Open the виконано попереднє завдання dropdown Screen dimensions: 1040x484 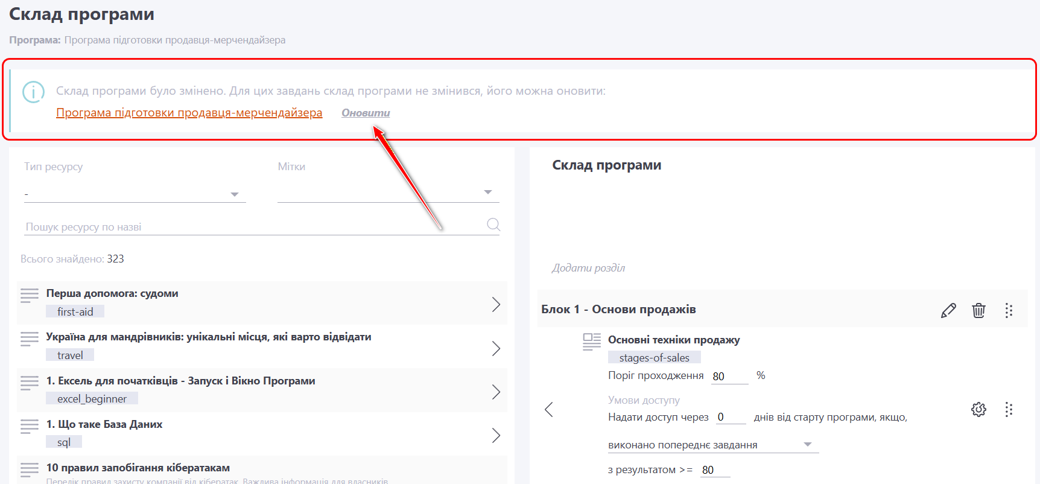pyautogui.click(x=808, y=445)
